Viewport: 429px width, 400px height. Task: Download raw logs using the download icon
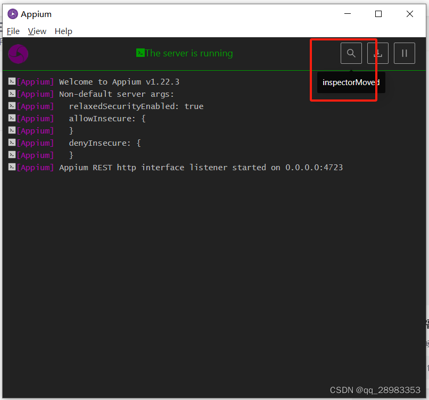tap(377, 53)
